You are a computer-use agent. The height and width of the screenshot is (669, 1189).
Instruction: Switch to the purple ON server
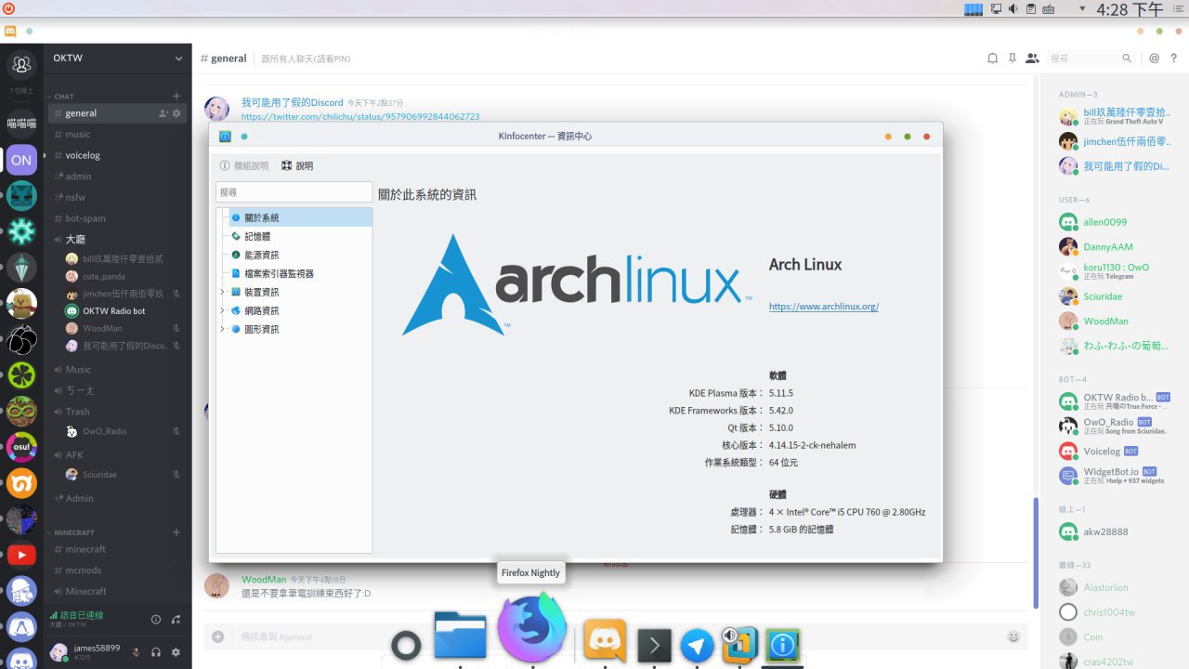point(21,160)
